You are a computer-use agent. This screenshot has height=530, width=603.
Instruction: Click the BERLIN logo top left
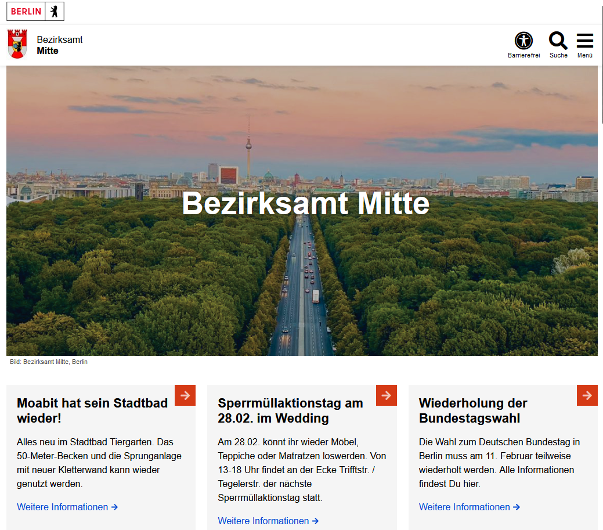[26, 11]
